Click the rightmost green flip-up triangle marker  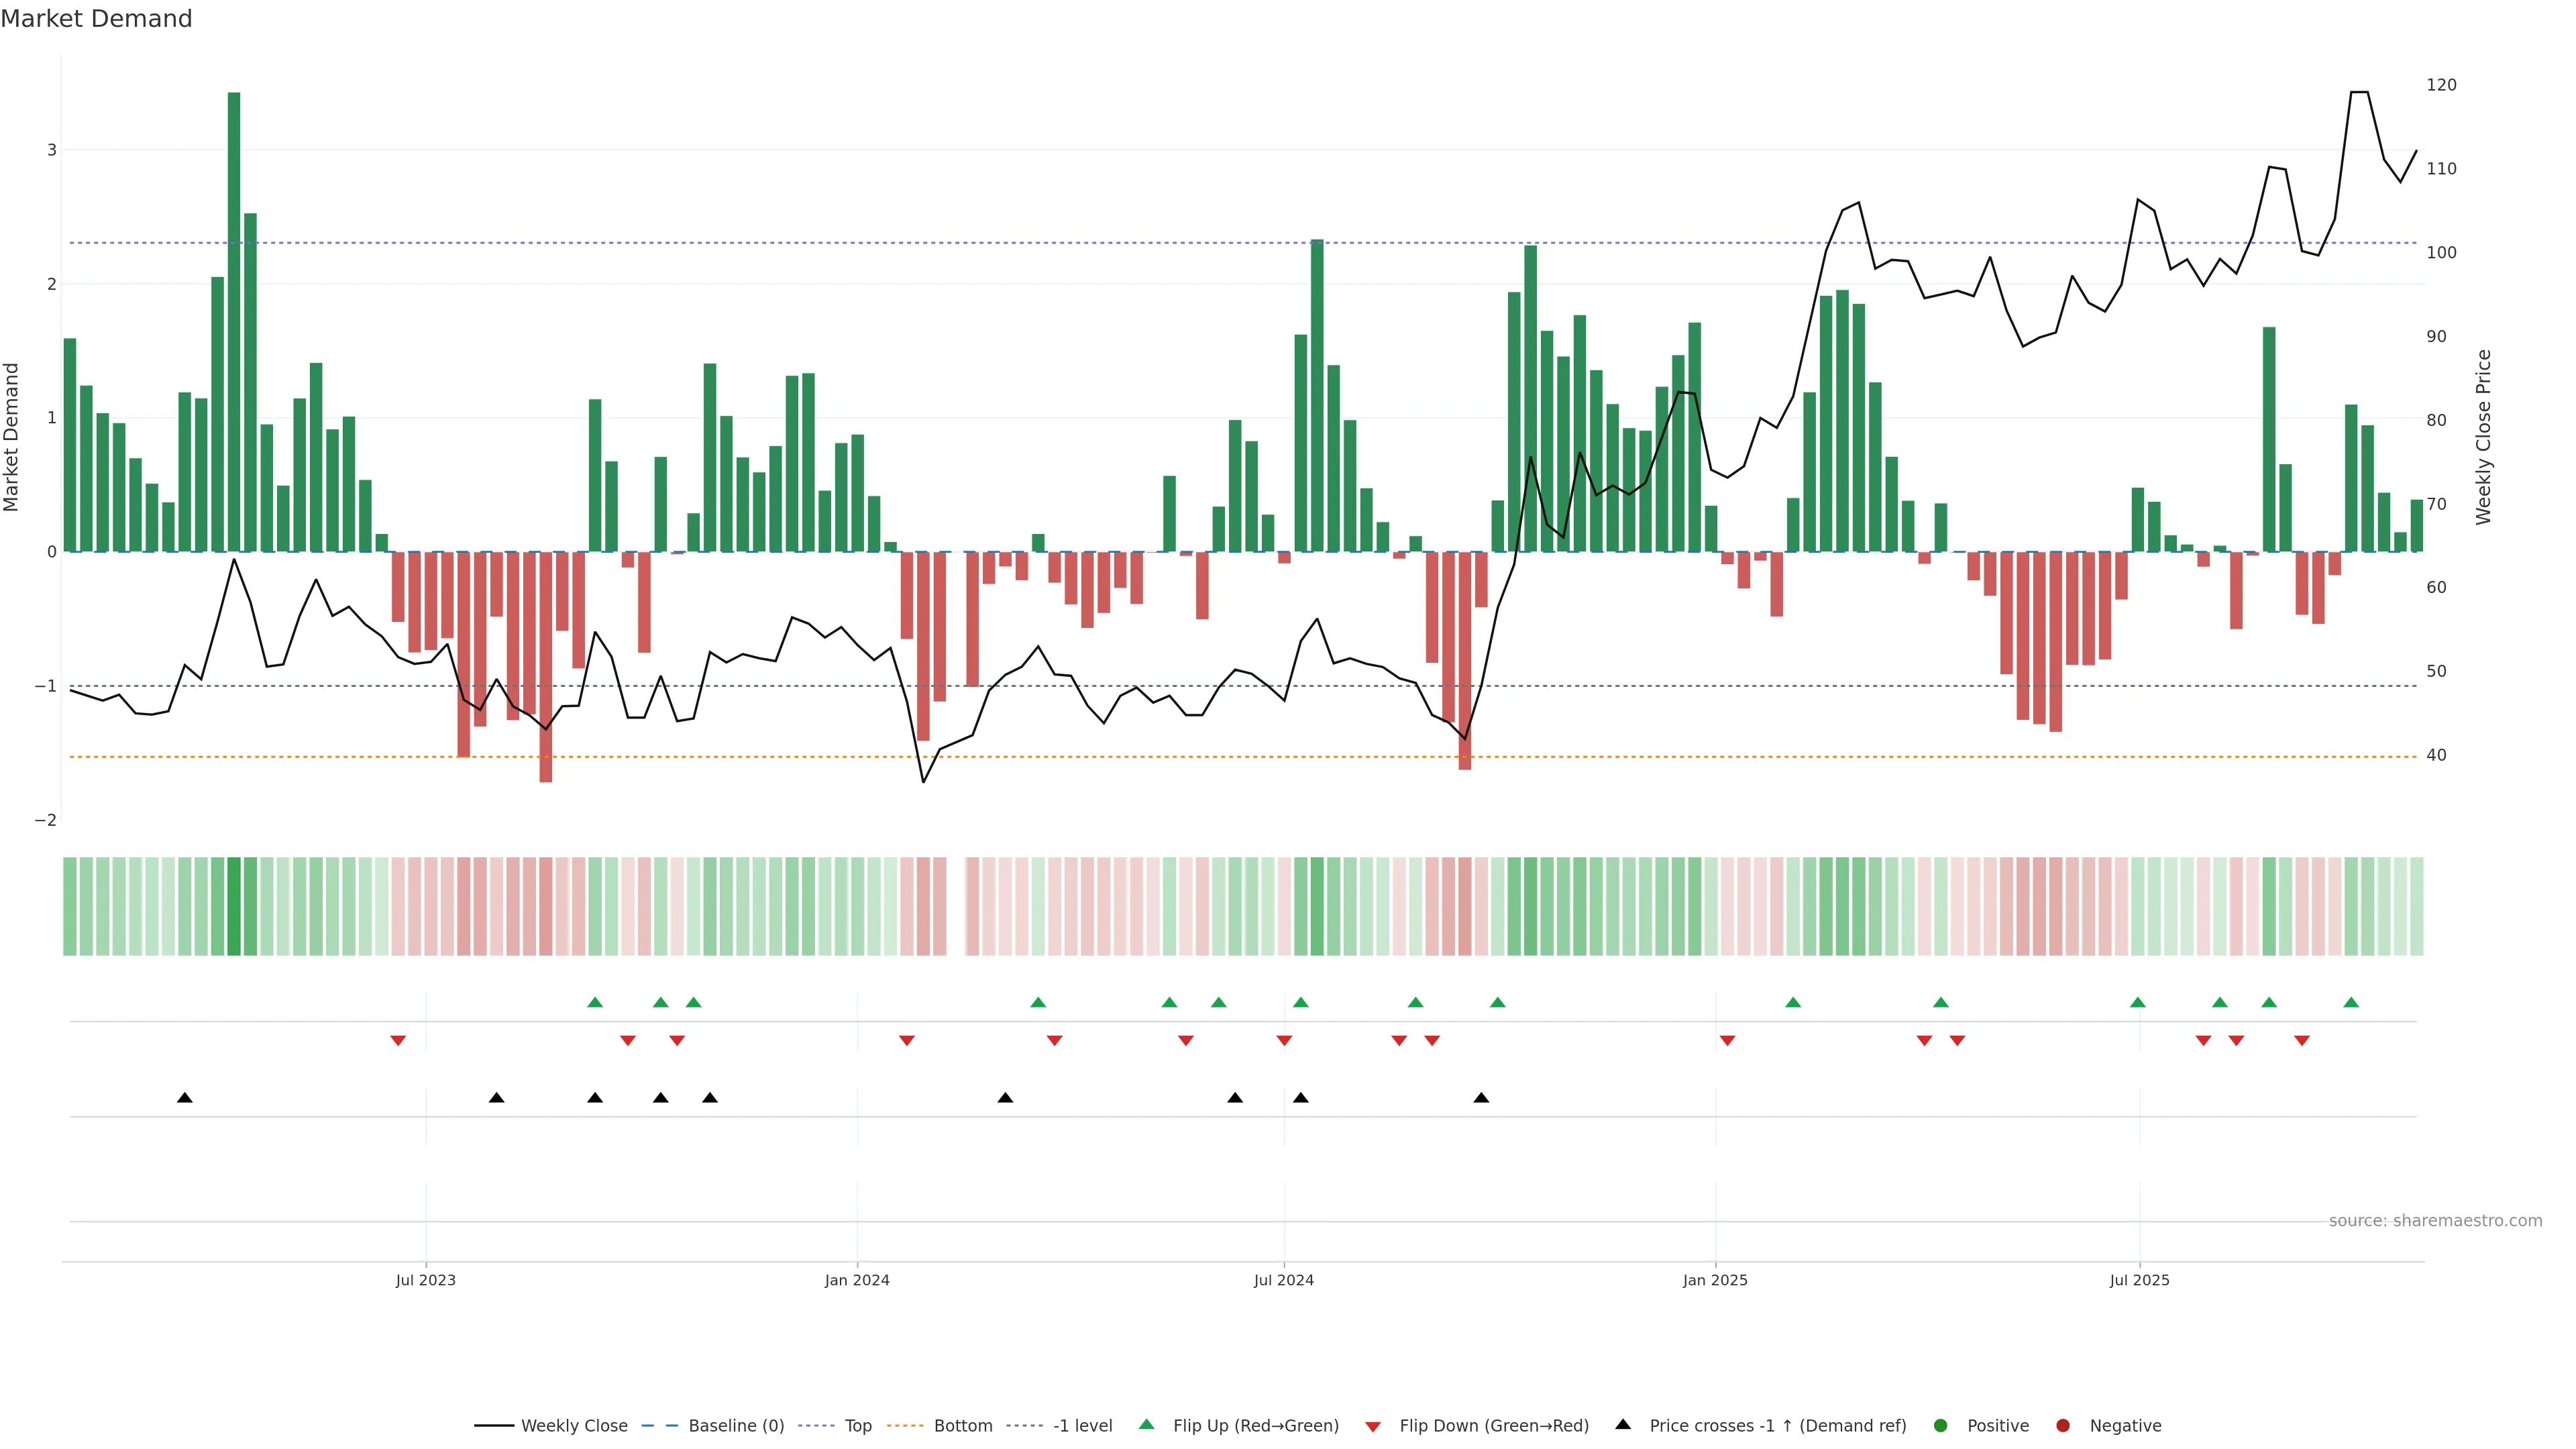[2351, 1002]
